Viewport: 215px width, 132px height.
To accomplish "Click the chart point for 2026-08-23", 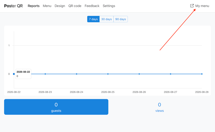I will tap(45, 74).
